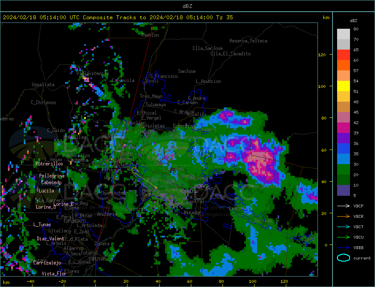
Task: Click the cyan VBCT arrow legend icon
Action: [x=343, y=227]
